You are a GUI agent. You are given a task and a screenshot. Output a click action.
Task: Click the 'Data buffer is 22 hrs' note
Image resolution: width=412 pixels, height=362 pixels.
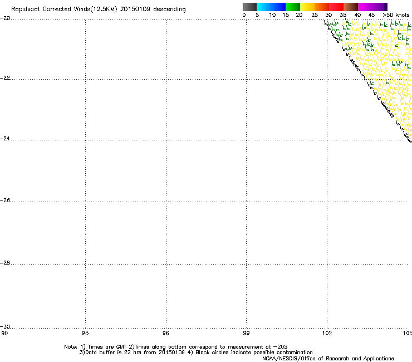114,353
